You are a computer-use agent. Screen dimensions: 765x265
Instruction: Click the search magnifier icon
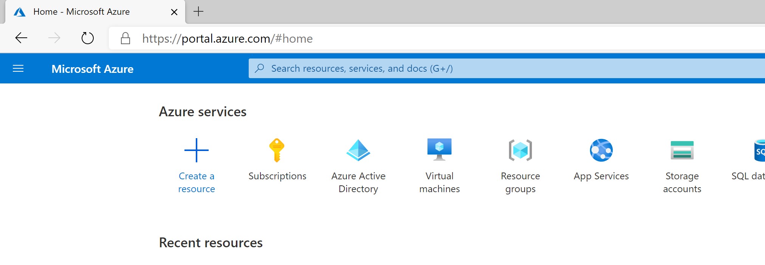(x=260, y=68)
